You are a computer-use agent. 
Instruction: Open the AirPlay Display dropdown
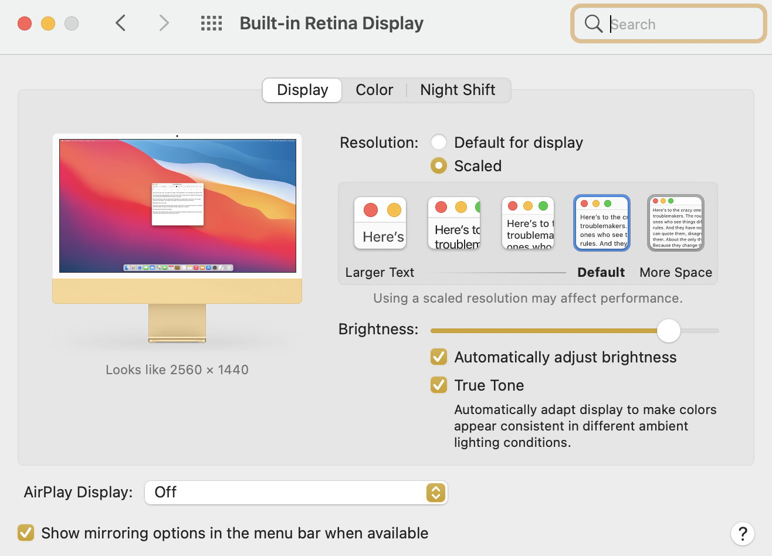(x=296, y=493)
